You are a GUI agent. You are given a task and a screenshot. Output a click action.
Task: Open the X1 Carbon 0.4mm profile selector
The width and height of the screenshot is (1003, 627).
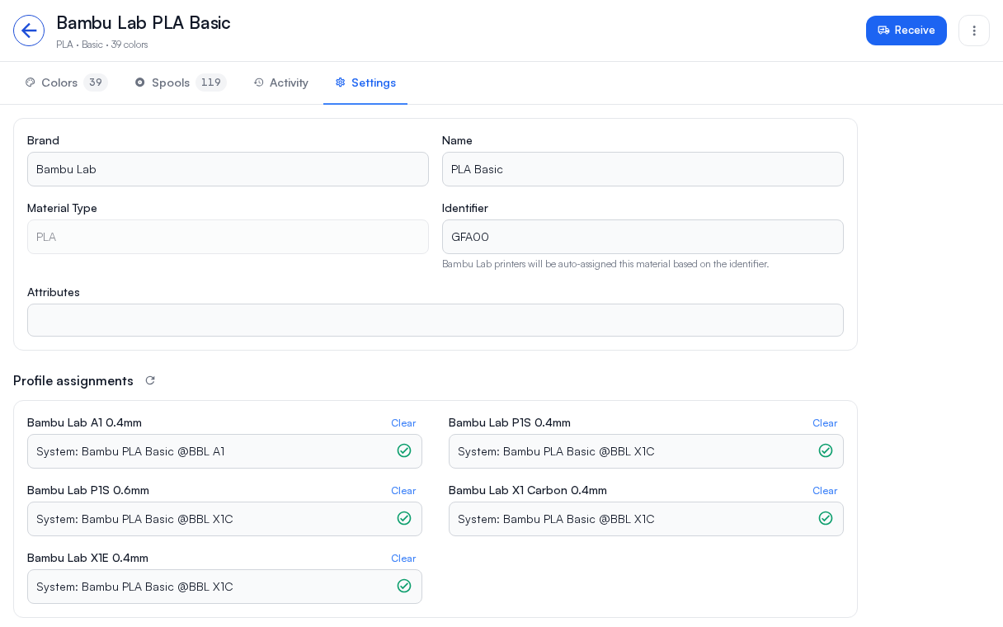(x=646, y=519)
